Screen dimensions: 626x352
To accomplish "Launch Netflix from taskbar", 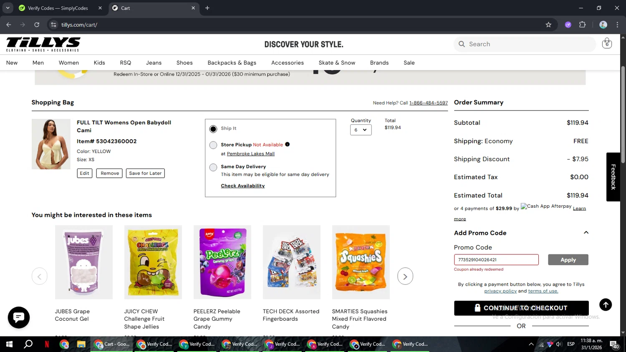I will pyautogui.click(x=47, y=344).
